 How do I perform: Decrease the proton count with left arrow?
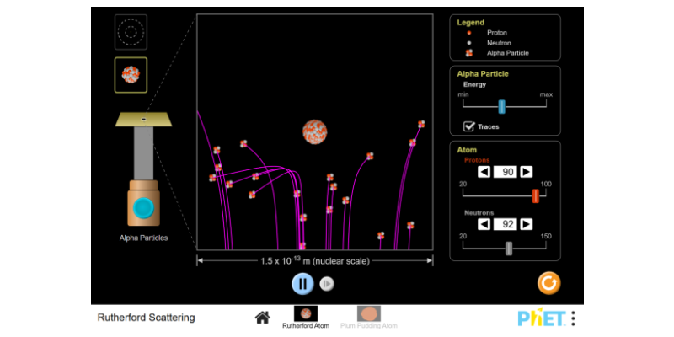(x=484, y=172)
